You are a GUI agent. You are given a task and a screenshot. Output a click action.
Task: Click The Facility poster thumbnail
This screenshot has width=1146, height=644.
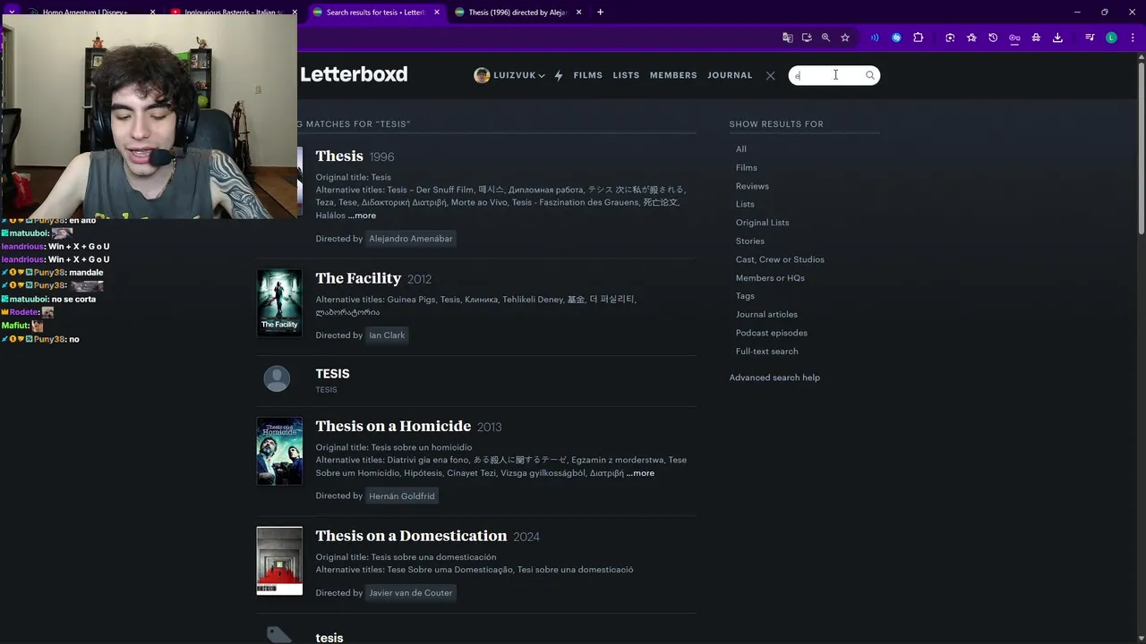coord(279,303)
